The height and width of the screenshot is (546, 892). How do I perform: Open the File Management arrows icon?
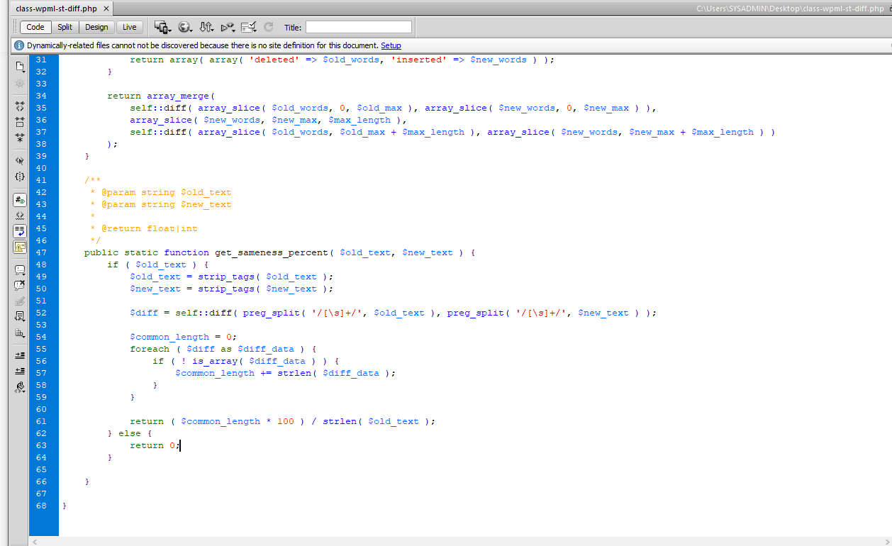[x=206, y=26]
